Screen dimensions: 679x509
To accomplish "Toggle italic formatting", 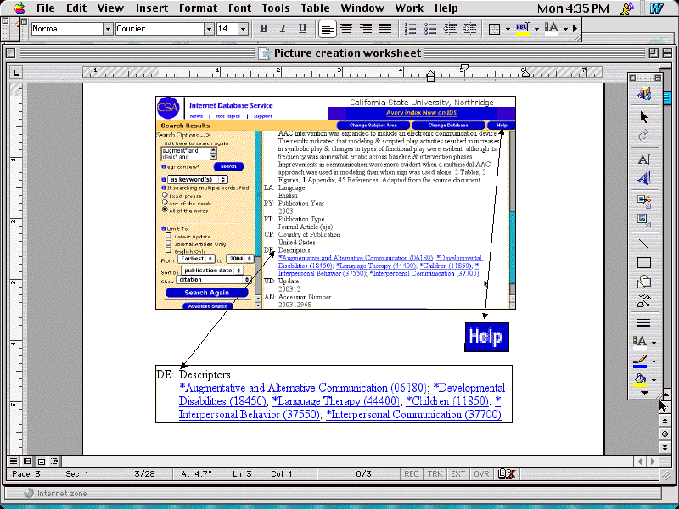I will point(283,29).
